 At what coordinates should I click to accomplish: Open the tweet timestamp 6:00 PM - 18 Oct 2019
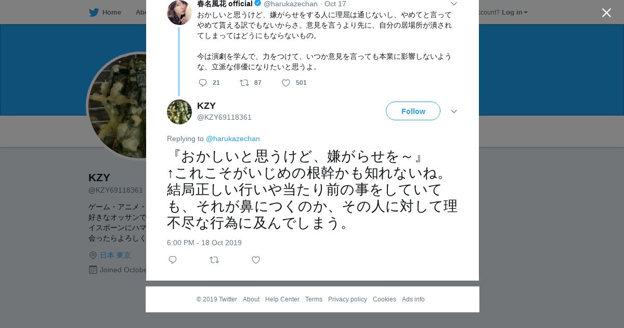coord(204,243)
